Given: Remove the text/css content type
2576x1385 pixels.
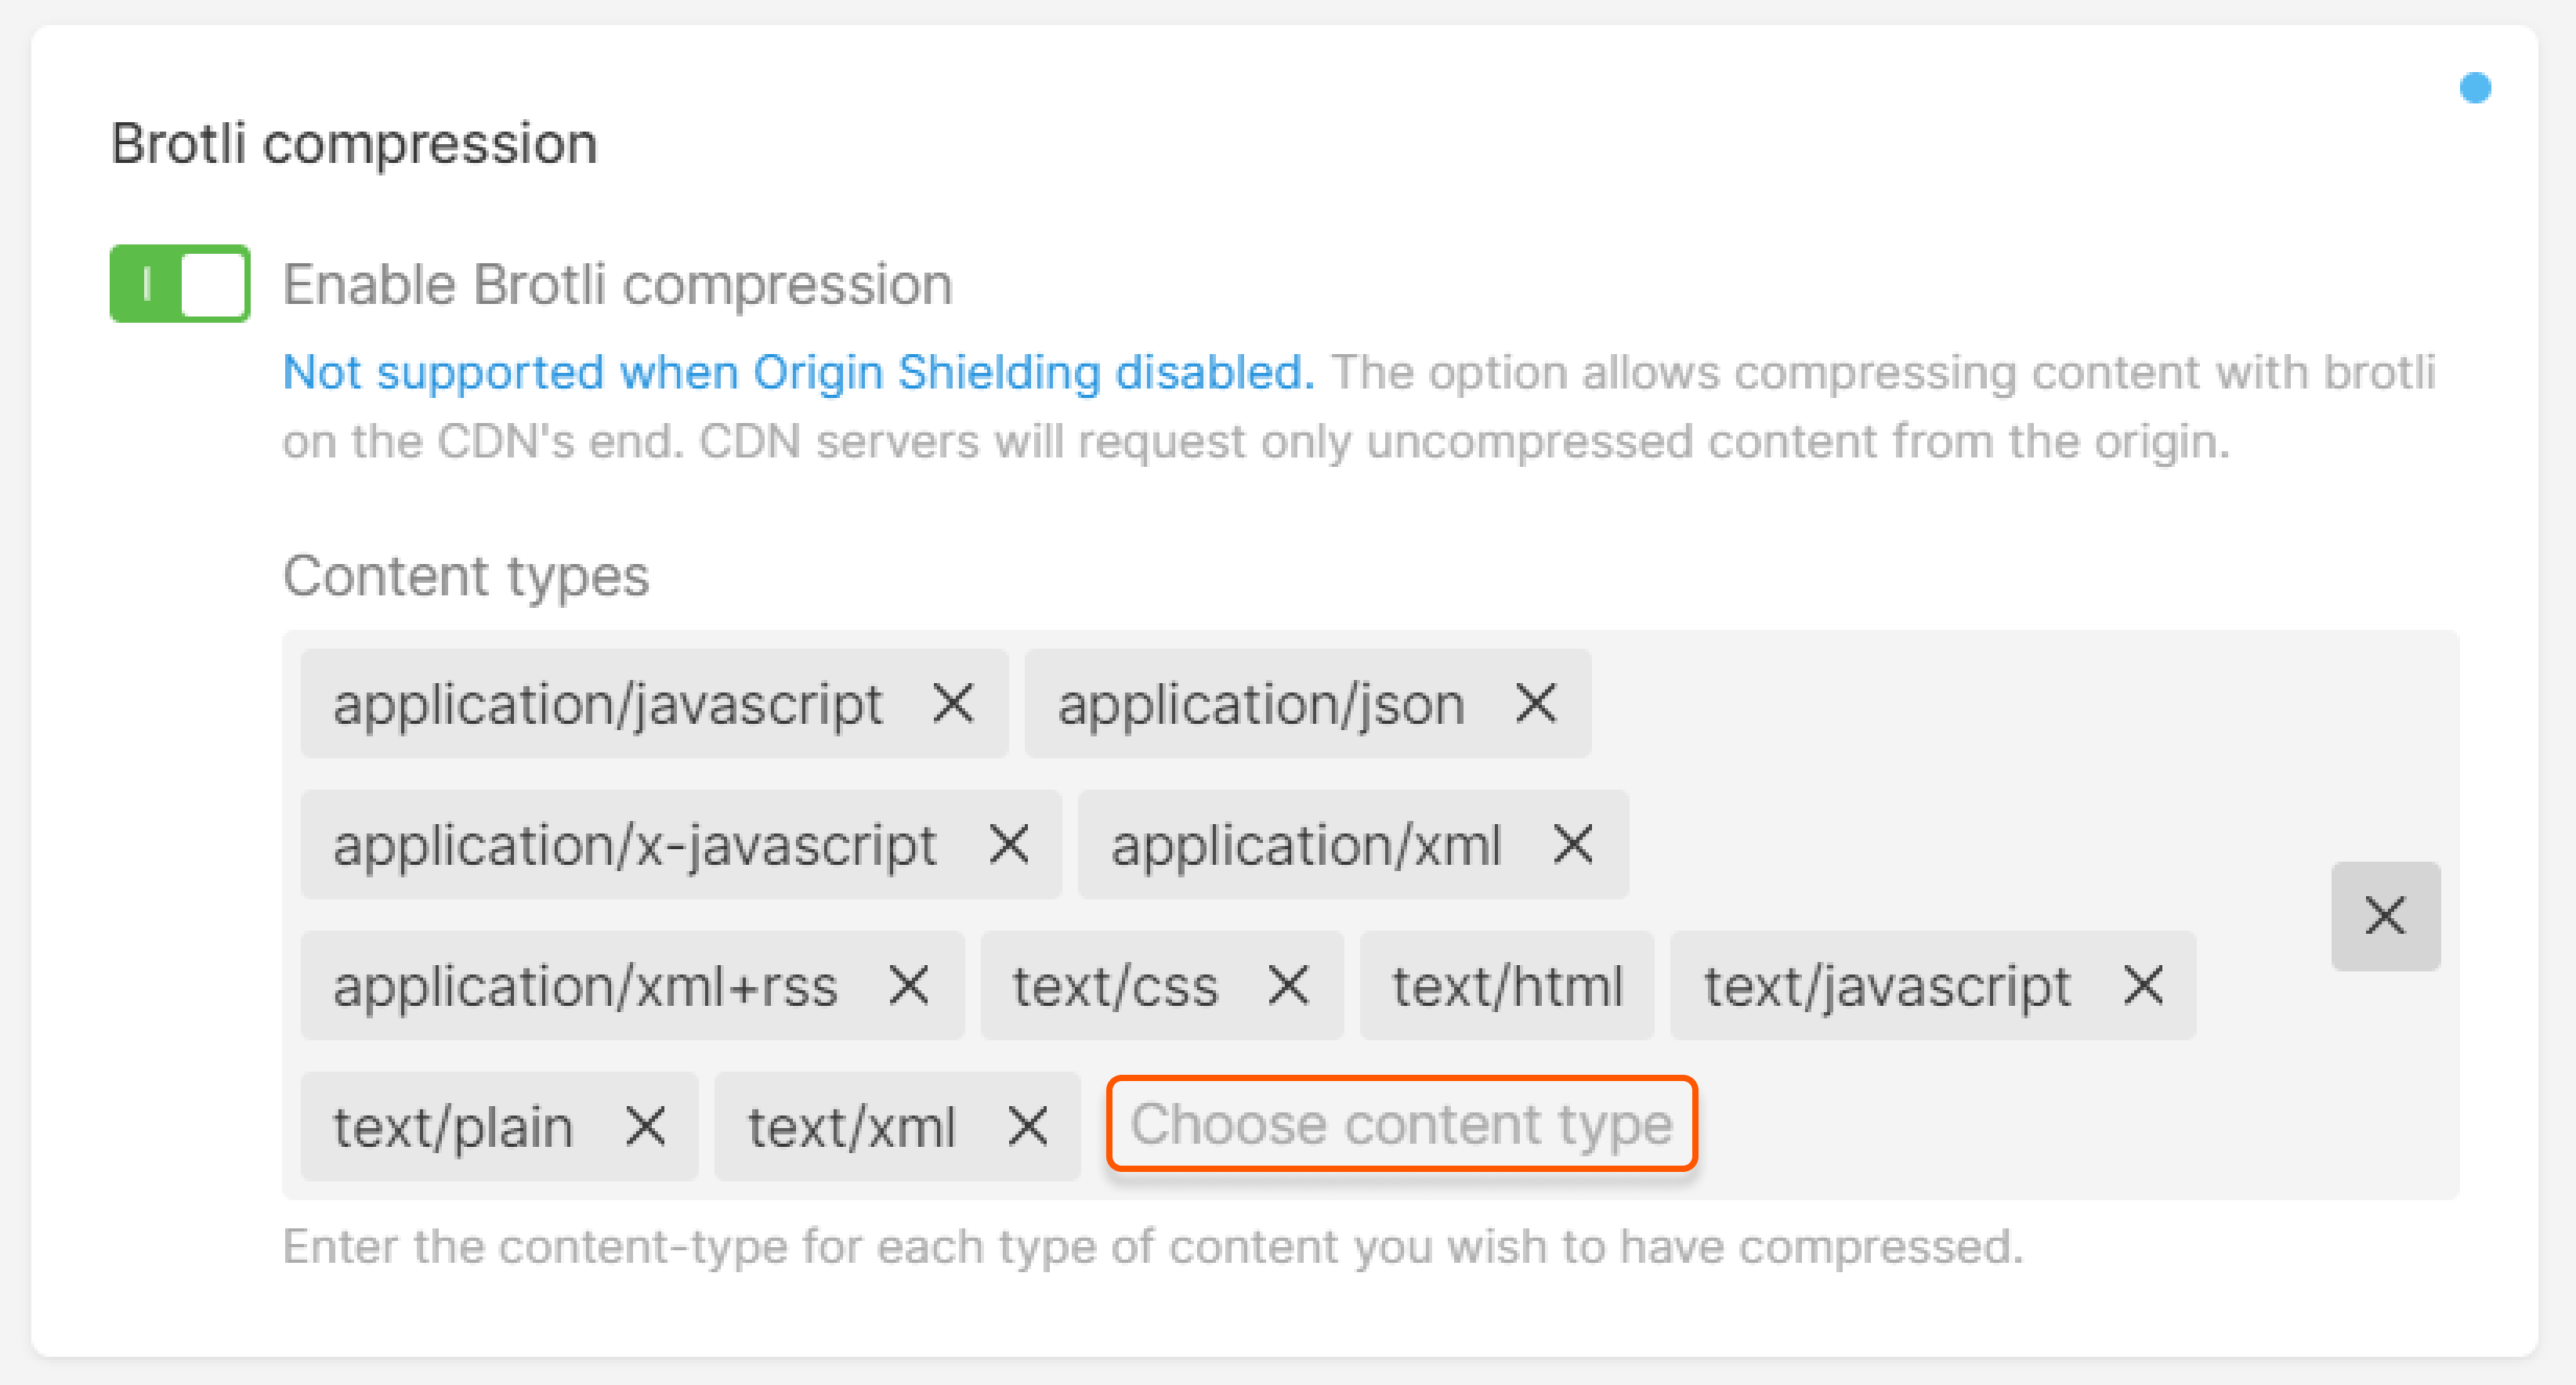Looking at the screenshot, I should coord(1288,985).
